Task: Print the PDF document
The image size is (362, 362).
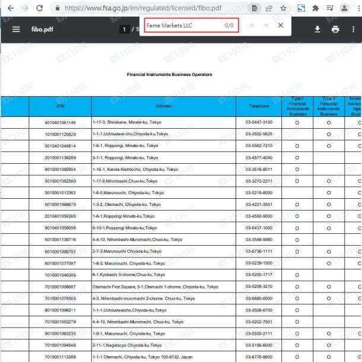Action: point(335,29)
